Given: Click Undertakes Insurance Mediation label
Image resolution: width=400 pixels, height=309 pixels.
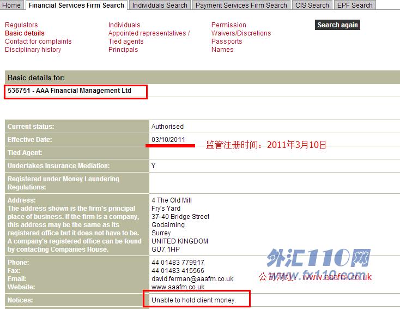Looking at the screenshot, I should [59, 165].
